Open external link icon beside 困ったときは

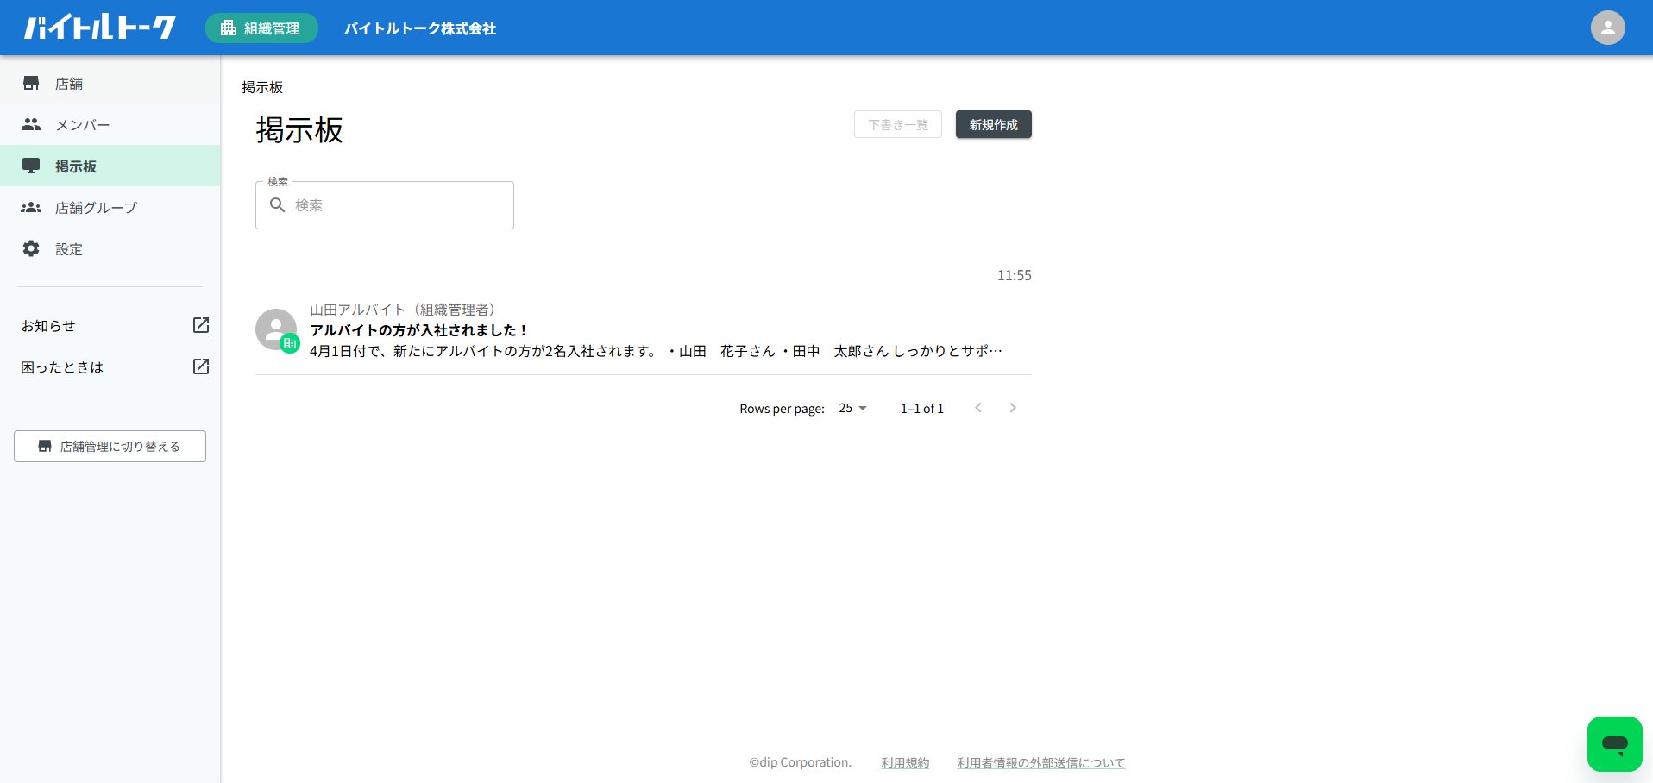201,366
